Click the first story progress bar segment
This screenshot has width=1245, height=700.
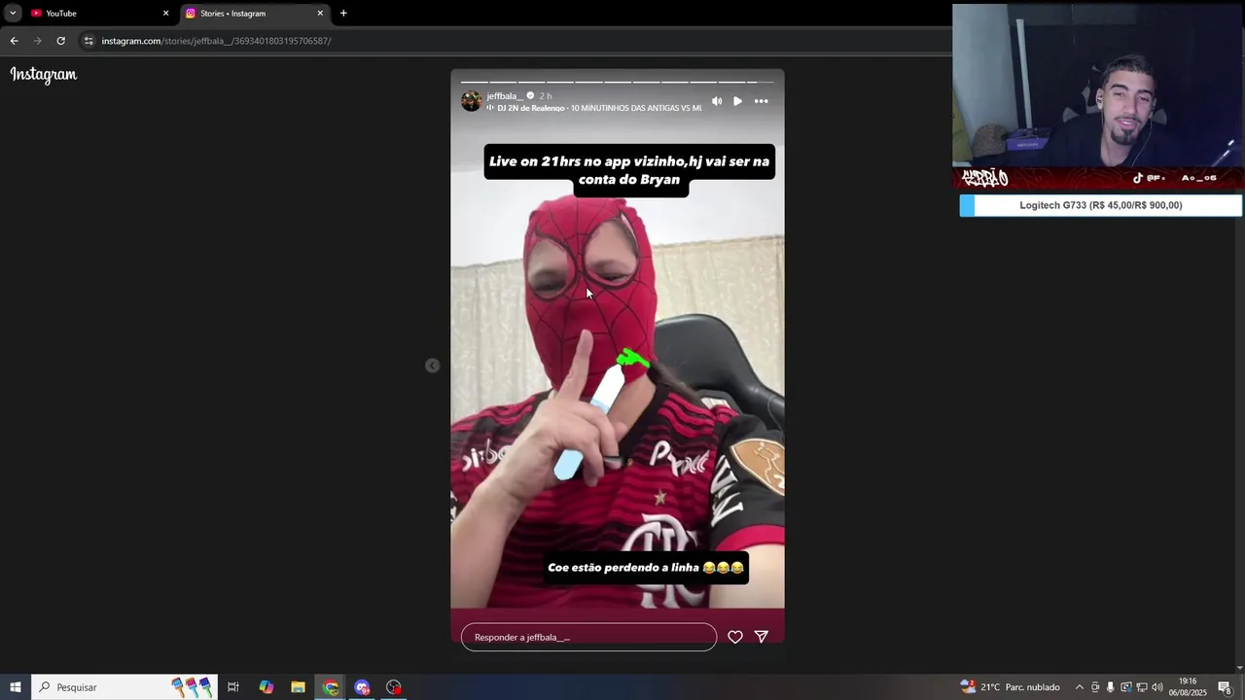(x=474, y=82)
